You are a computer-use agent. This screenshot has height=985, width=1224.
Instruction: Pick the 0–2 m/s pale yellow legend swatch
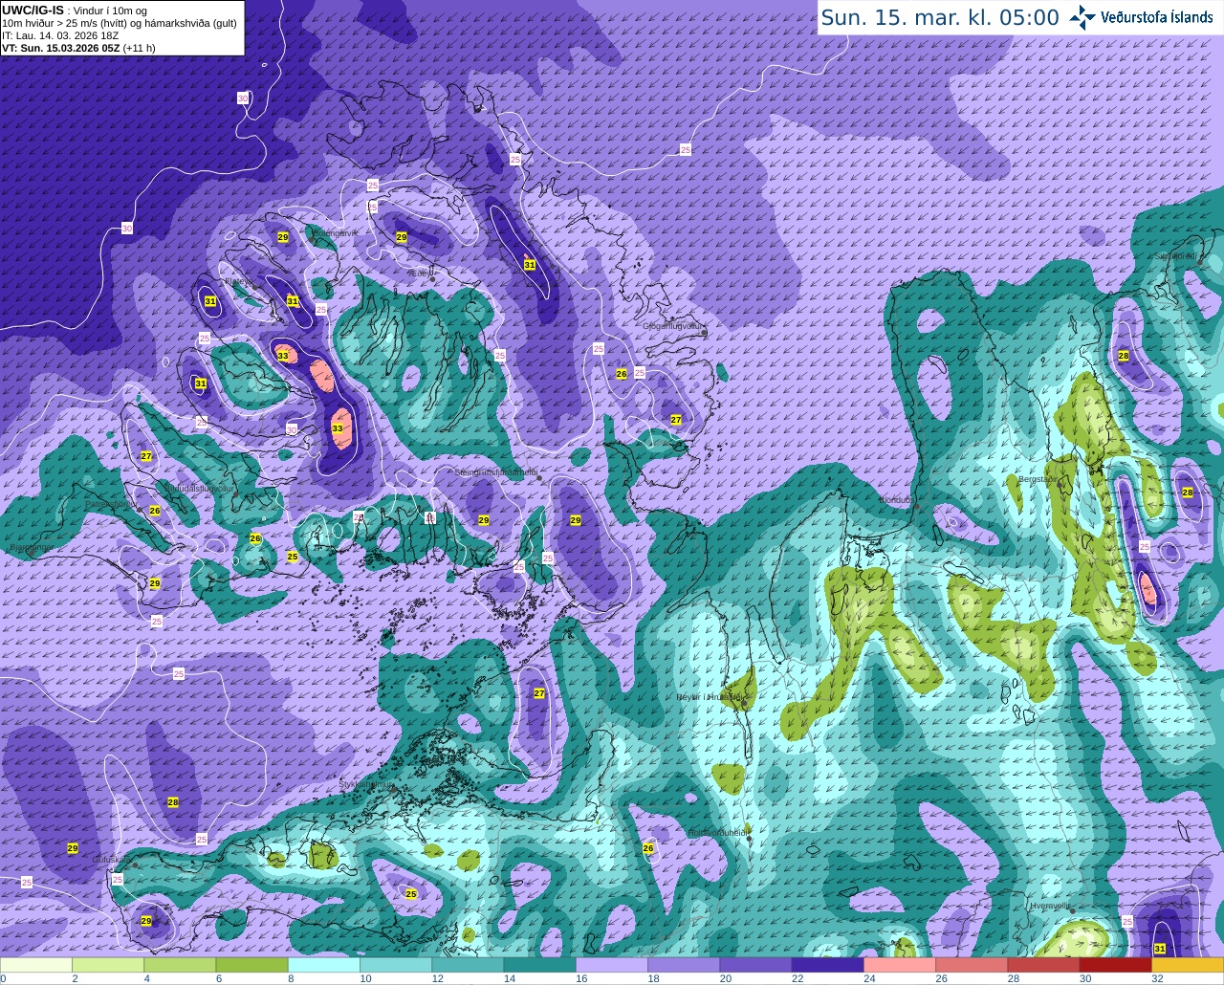[36, 965]
